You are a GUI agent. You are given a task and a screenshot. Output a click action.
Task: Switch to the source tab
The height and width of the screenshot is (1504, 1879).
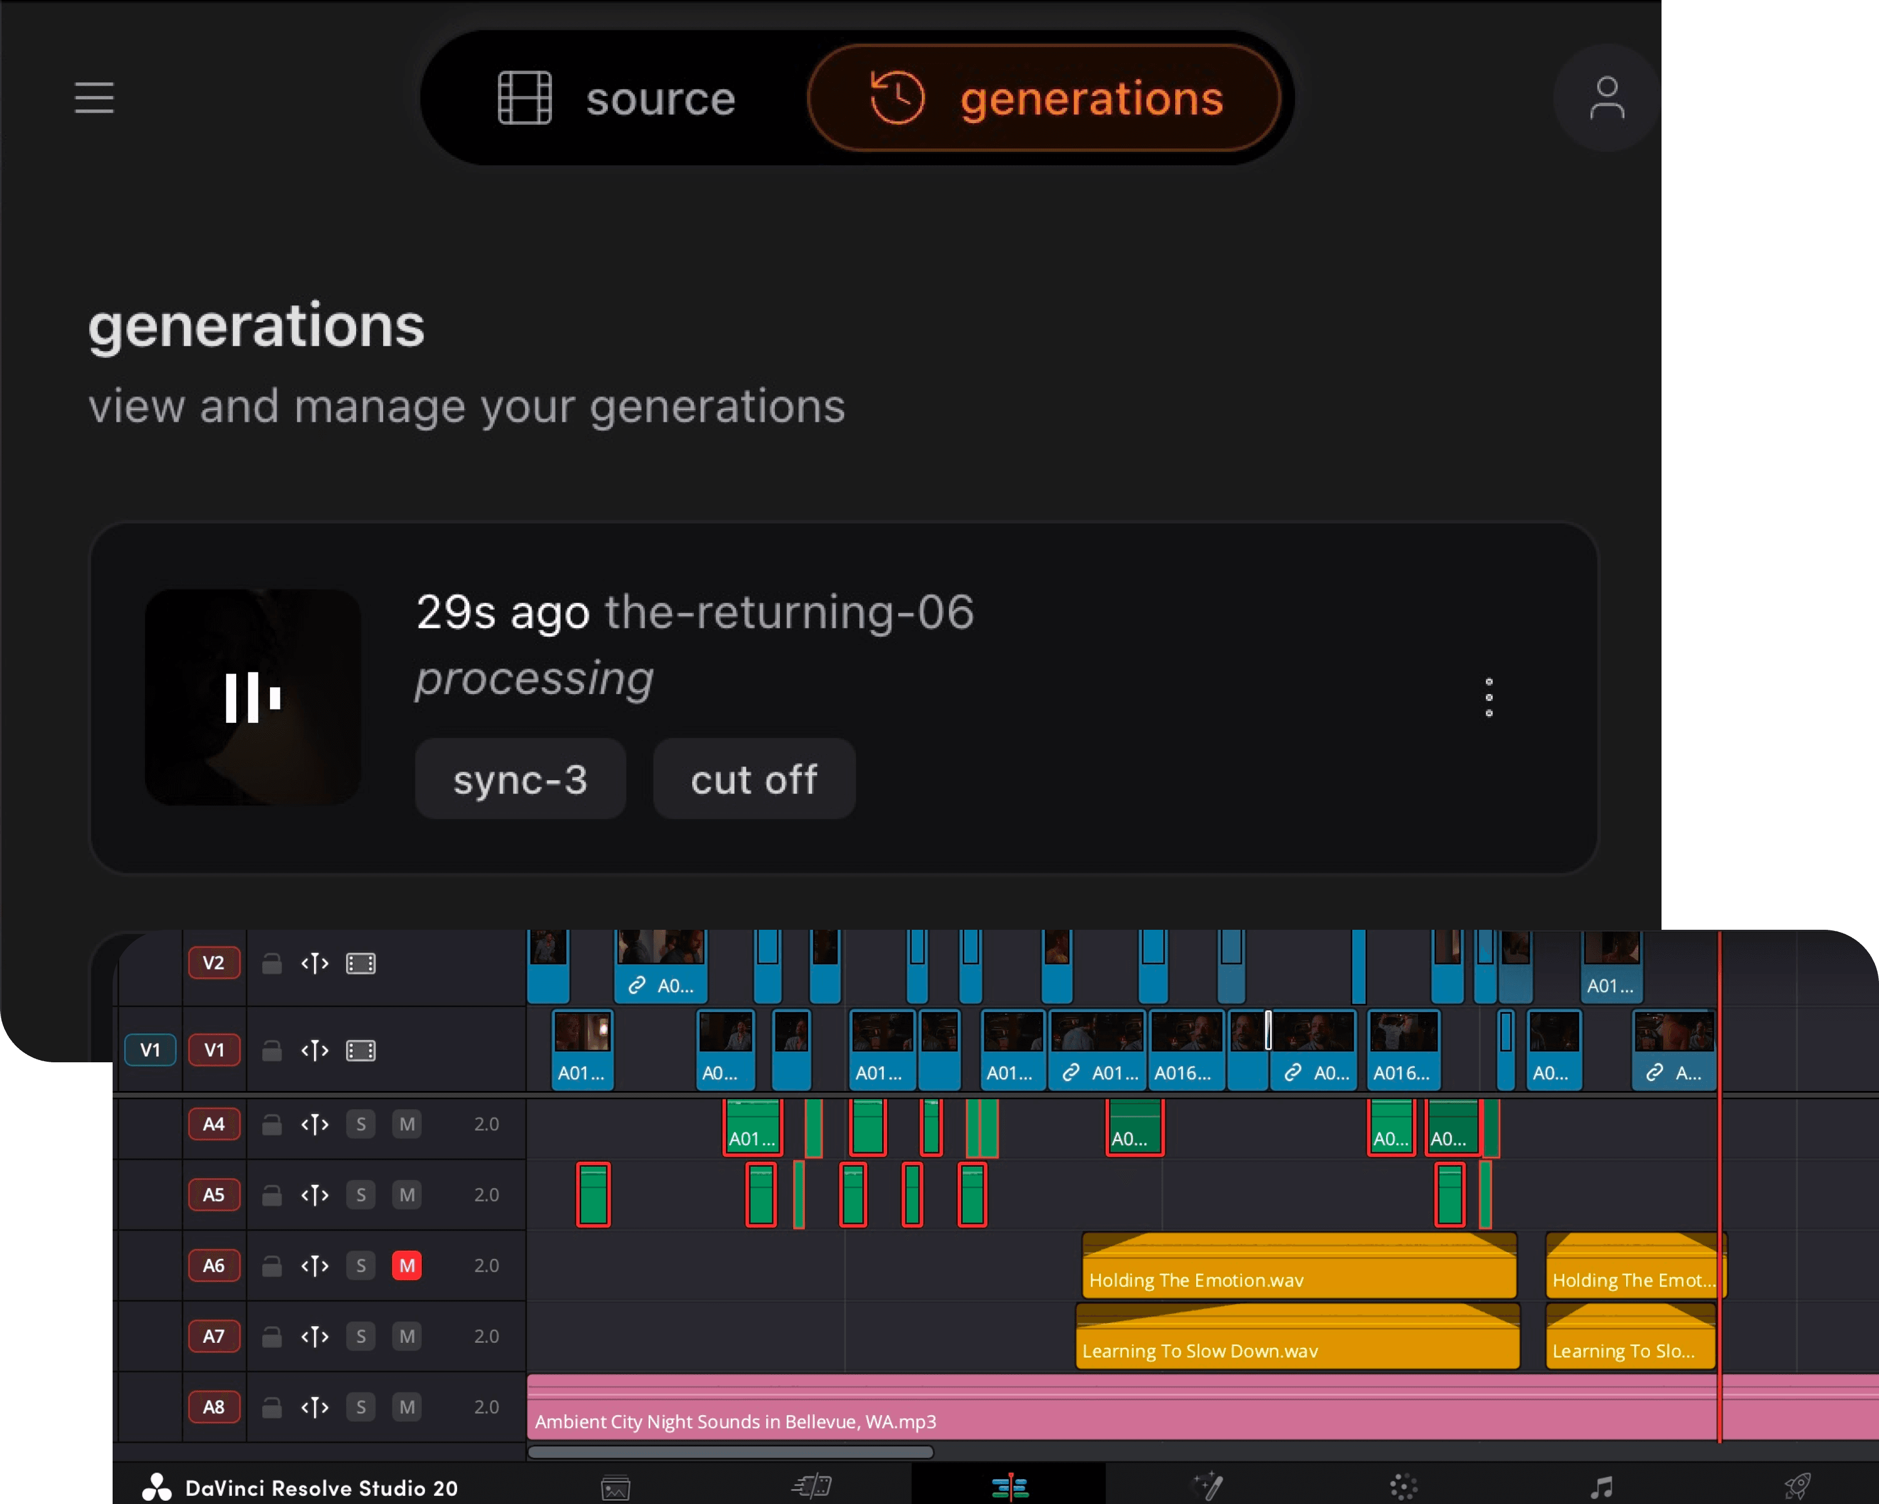[x=617, y=98]
